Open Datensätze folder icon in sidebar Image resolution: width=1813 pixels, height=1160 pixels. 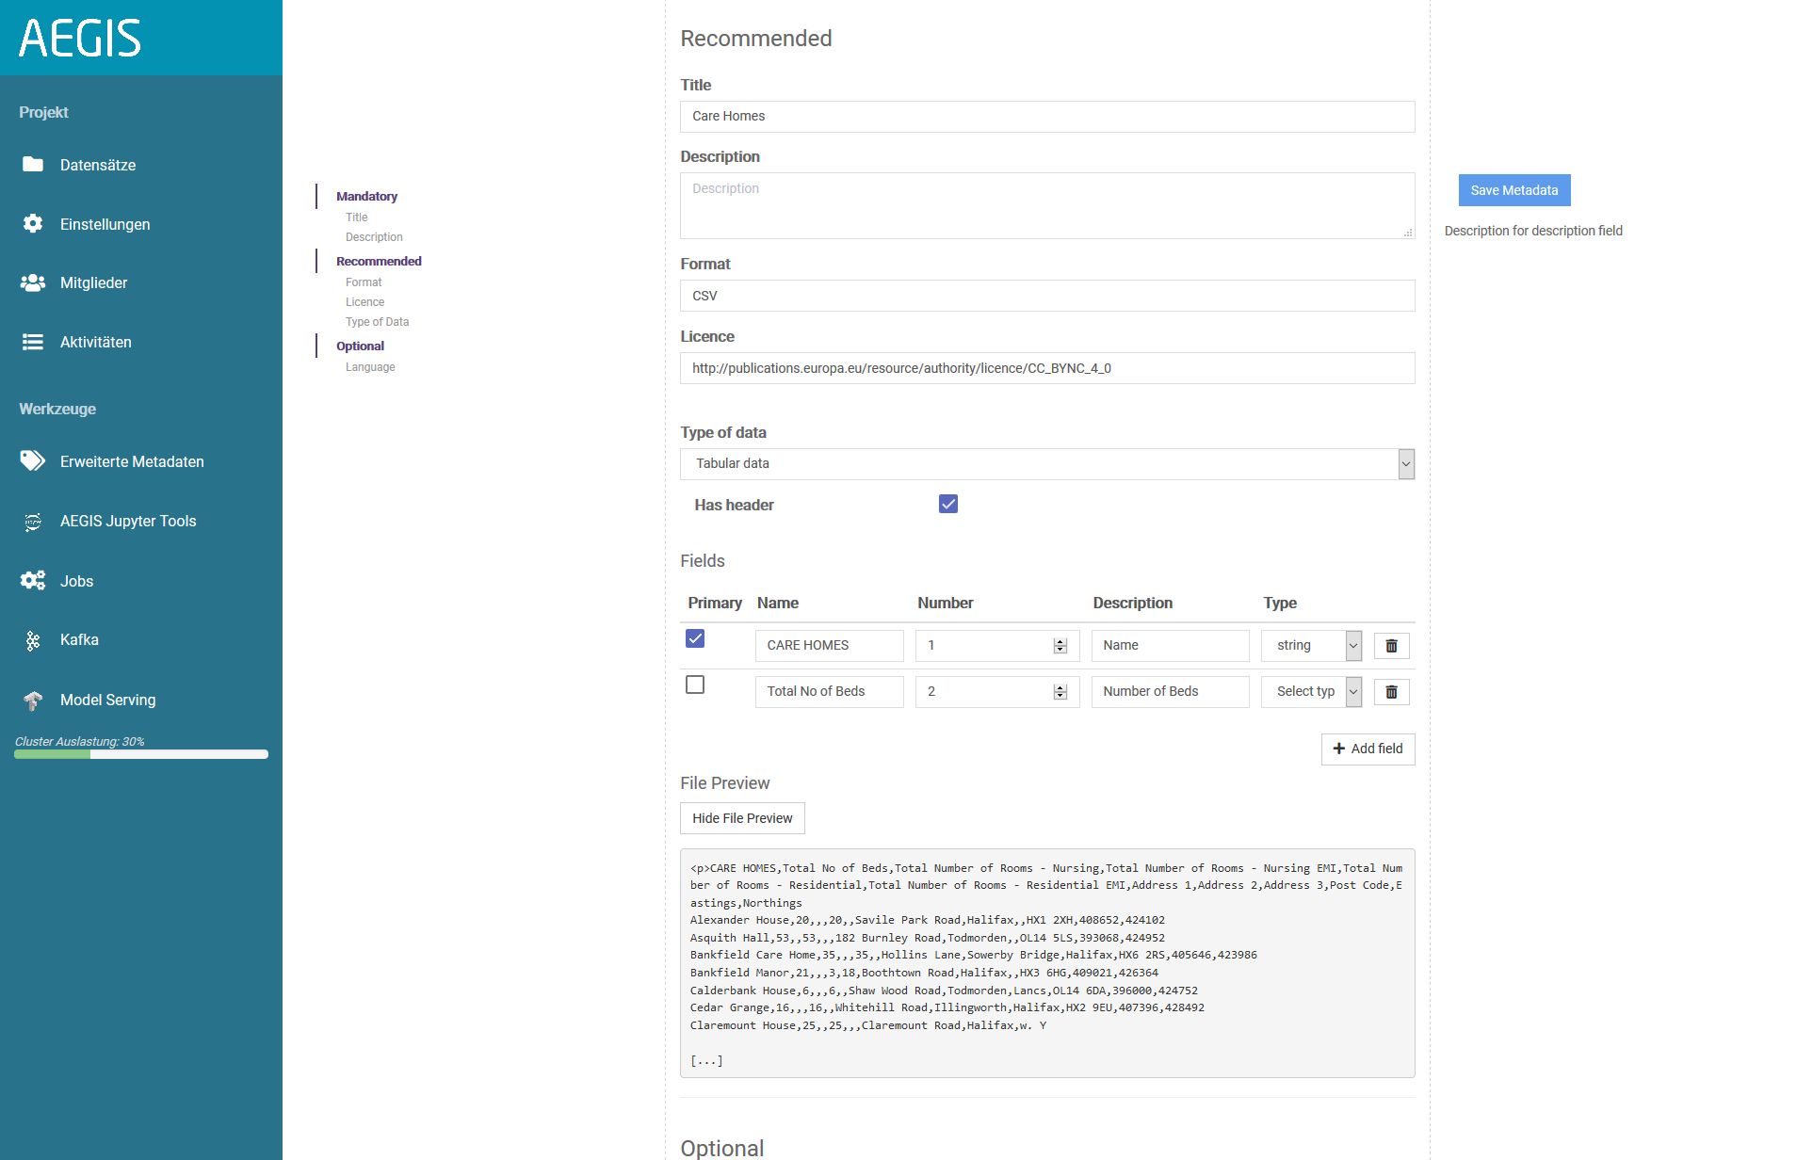33,165
